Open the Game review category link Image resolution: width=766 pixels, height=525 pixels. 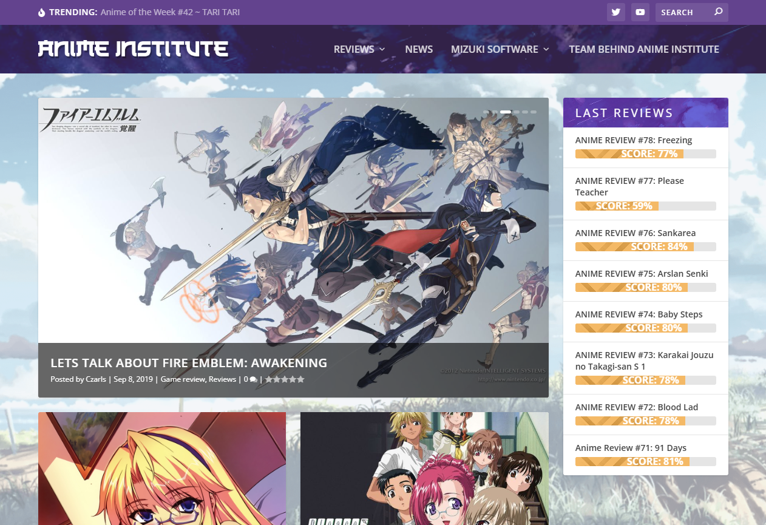click(183, 379)
